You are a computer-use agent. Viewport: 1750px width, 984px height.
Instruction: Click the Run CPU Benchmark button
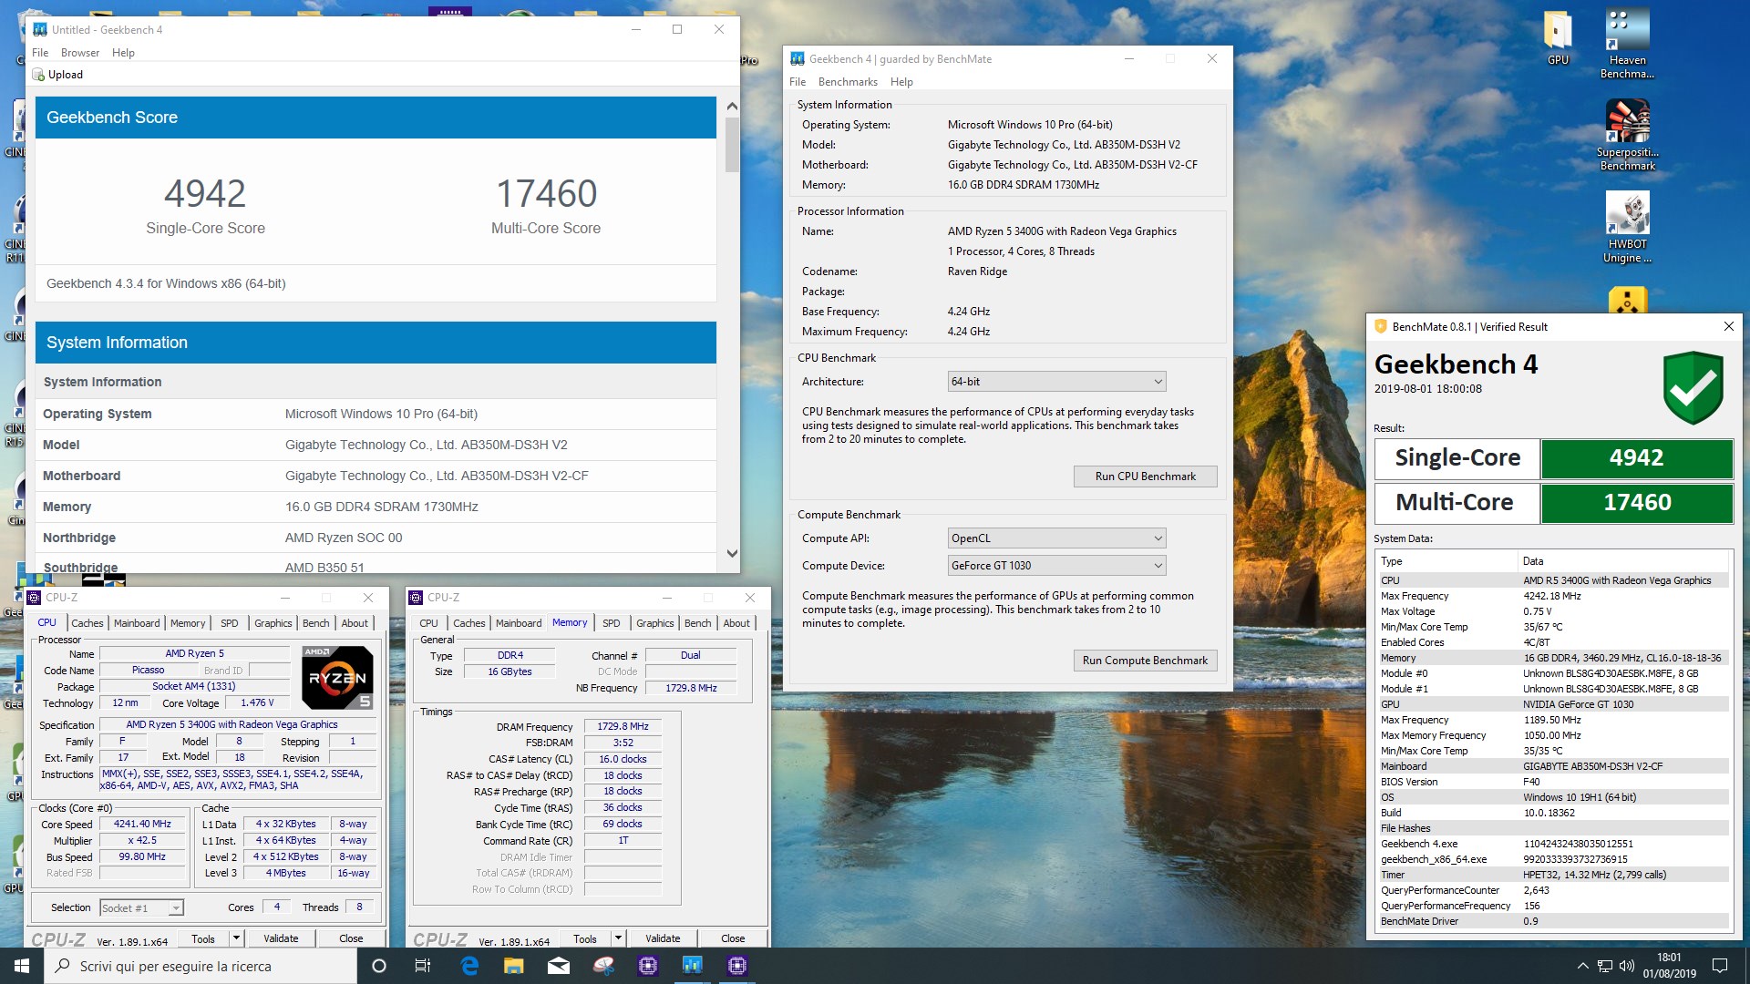pyautogui.click(x=1145, y=477)
